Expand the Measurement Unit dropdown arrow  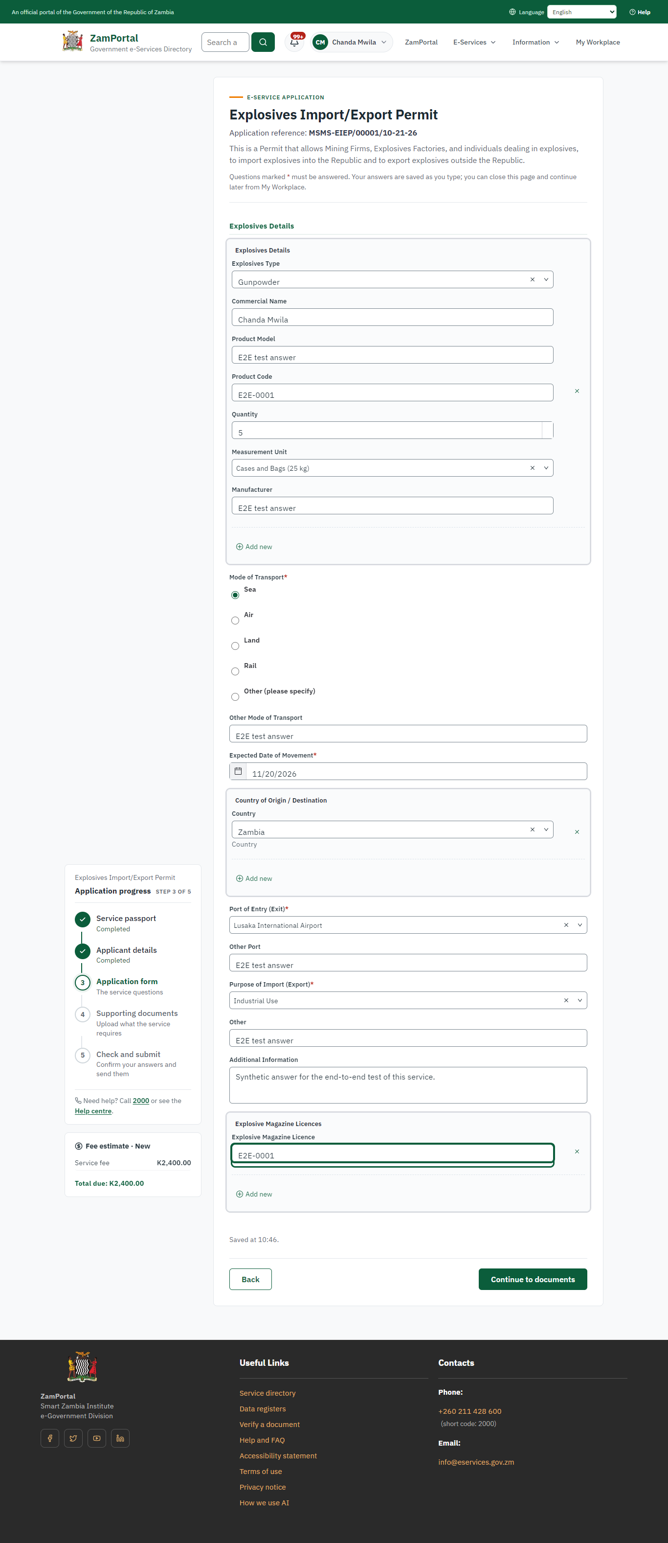pyautogui.click(x=546, y=468)
